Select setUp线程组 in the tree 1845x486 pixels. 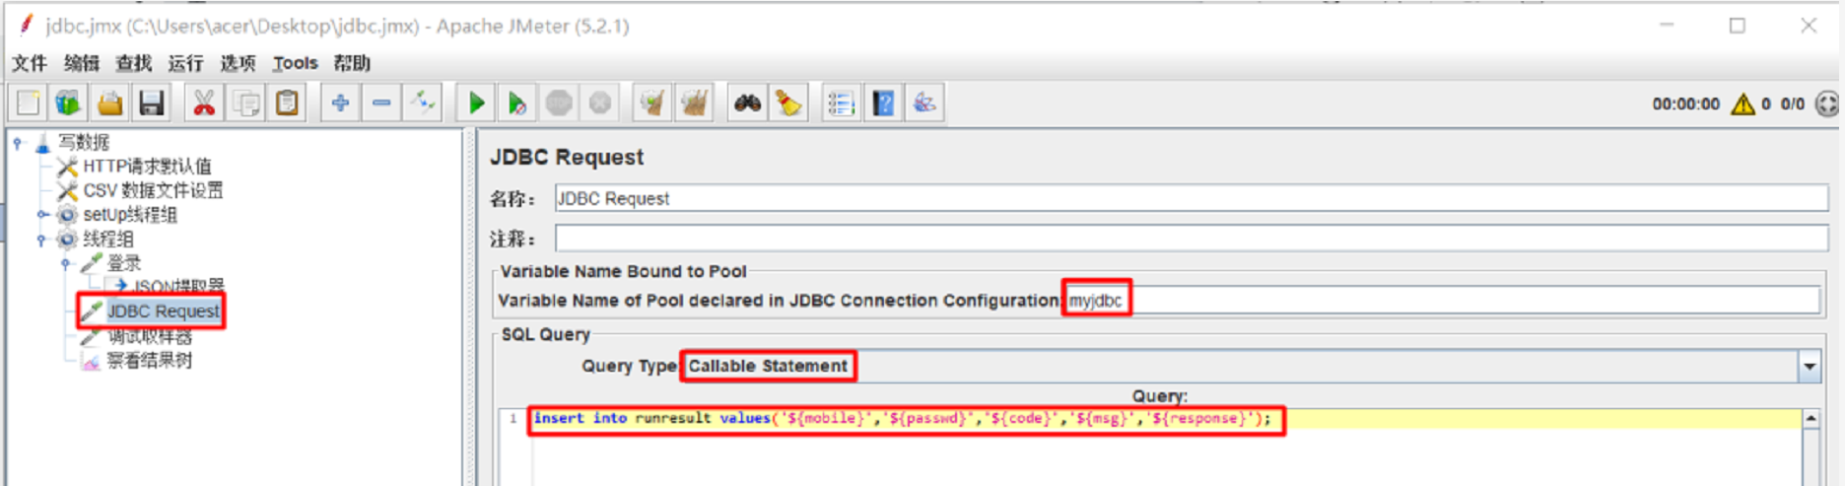point(130,214)
